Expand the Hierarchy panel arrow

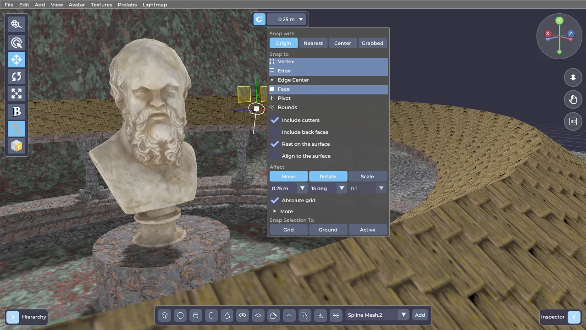(13, 317)
